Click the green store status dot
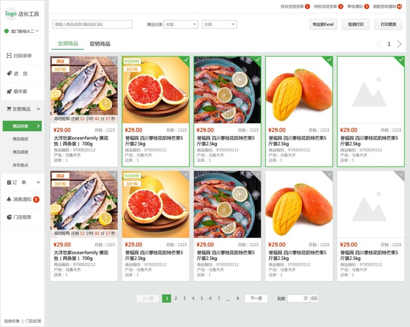The width and height of the screenshot is (410, 327). [6, 31]
